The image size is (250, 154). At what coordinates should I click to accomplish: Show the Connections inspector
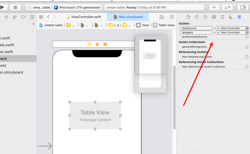click(239, 17)
